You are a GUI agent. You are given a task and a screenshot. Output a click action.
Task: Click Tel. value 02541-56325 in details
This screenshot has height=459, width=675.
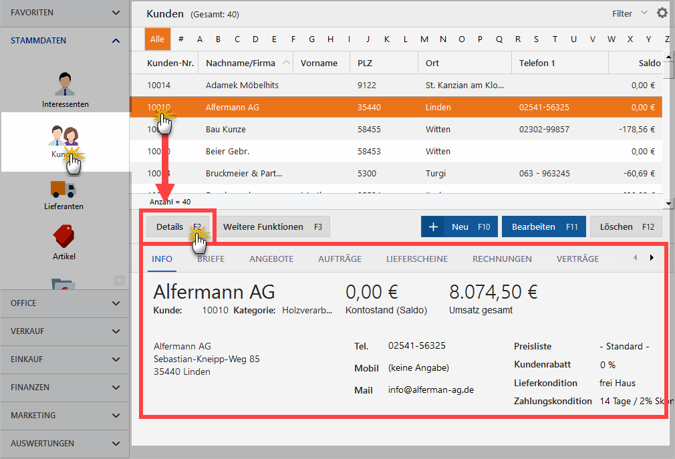click(x=417, y=345)
